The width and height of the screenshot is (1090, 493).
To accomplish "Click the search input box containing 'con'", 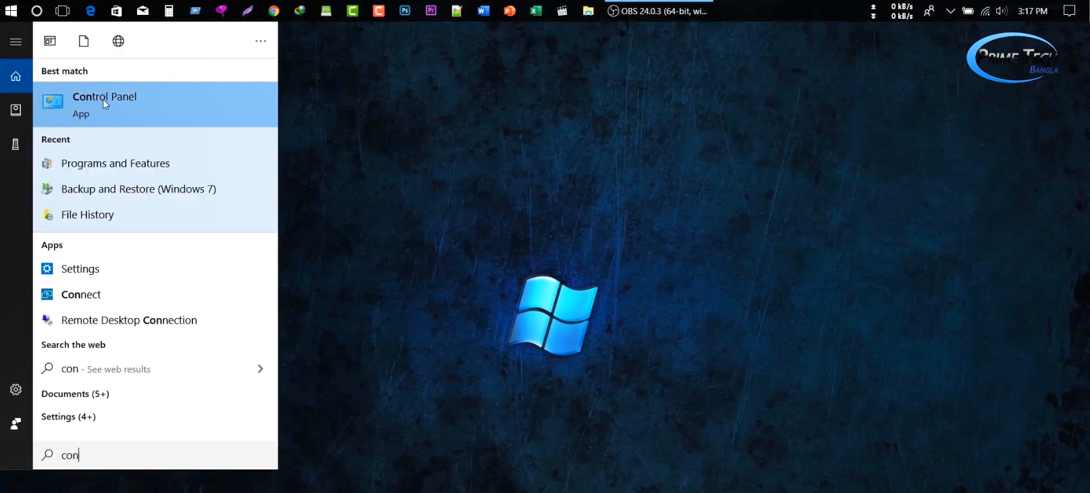I will (x=162, y=455).
